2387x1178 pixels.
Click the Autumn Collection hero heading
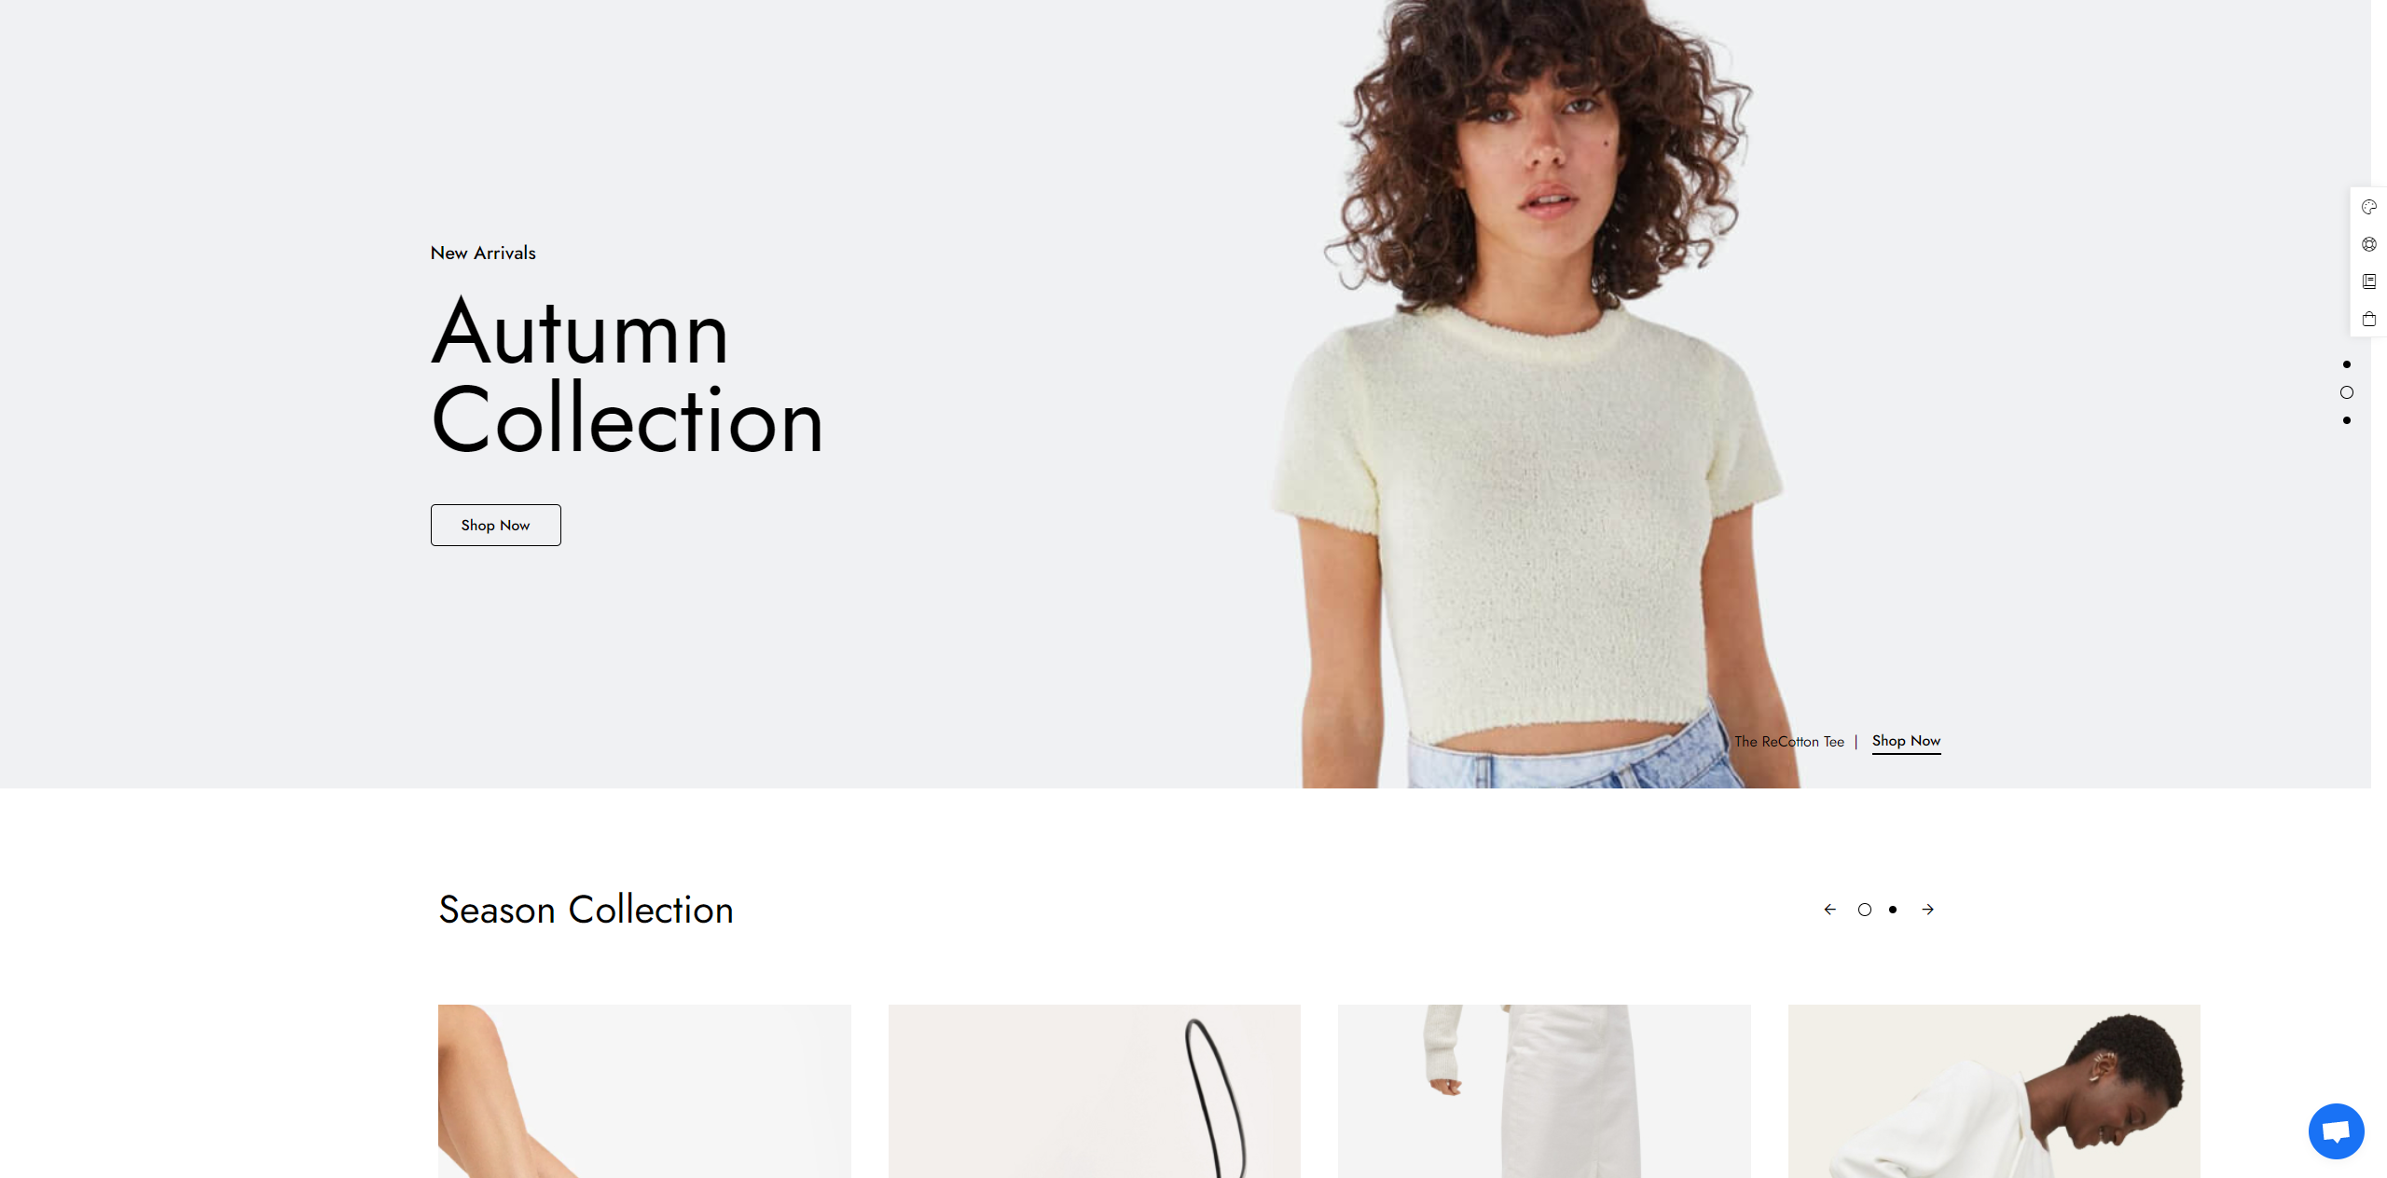pyautogui.click(x=627, y=376)
